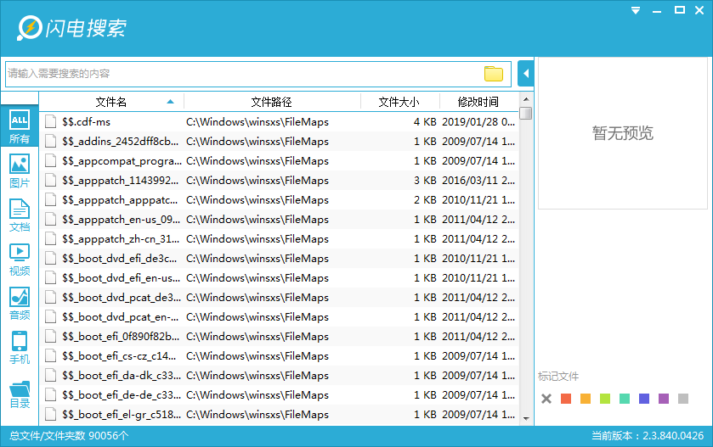713x447 pixels.
Task: Filter results by 视频 (Video)
Action: [x=19, y=260]
